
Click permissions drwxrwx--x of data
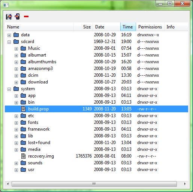[148, 35]
